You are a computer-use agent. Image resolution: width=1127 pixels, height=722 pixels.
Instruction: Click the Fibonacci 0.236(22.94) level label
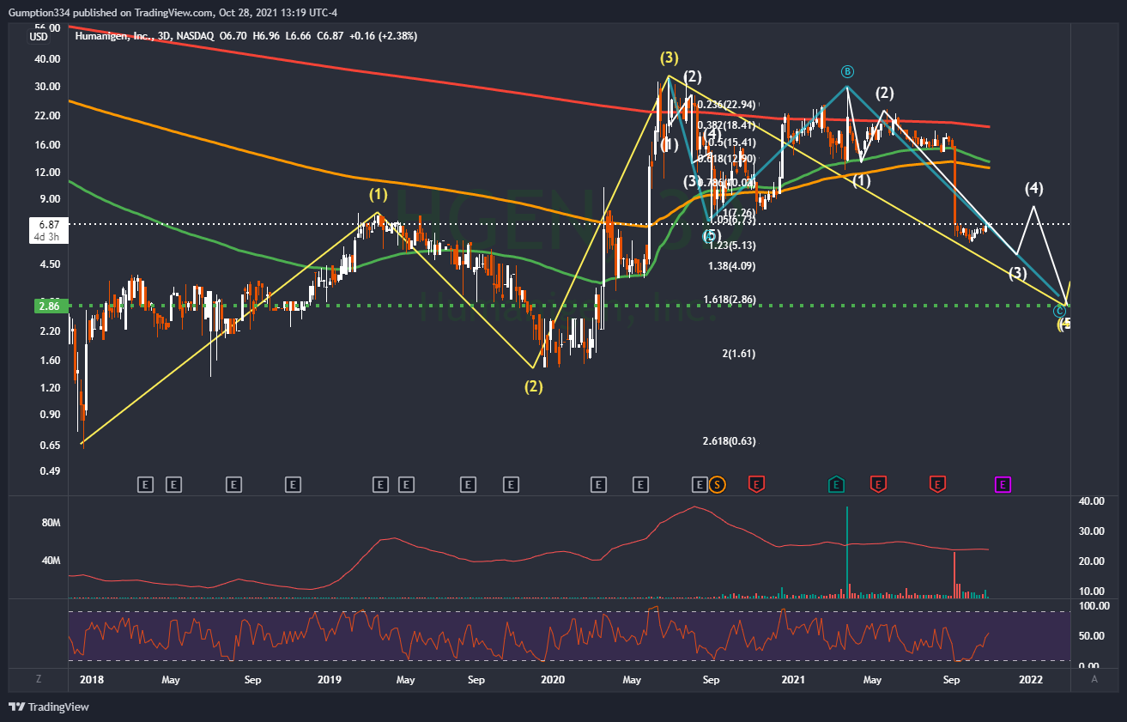click(x=726, y=105)
